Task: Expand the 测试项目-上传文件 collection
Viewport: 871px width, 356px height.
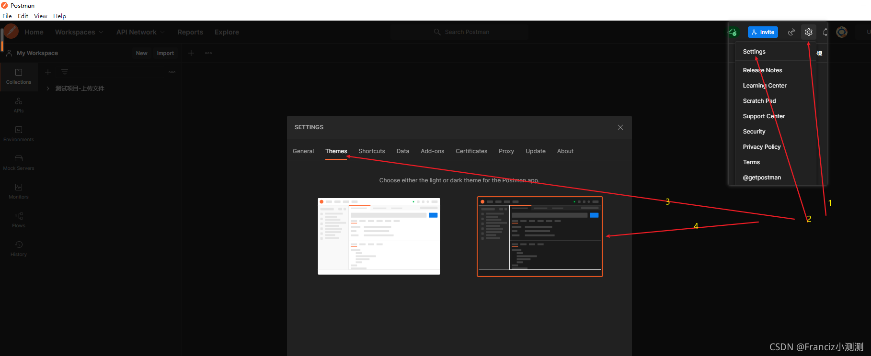Action: click(x=48, y=89)
